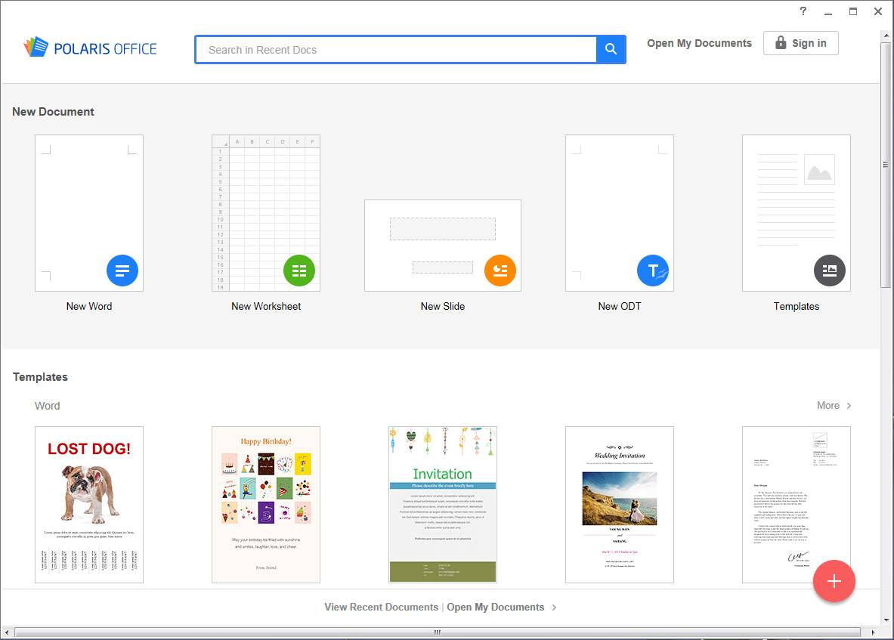The width and height of the screenshot is (894, 640).
Task: Expand chevron next to More
Action: coord(849,406)
